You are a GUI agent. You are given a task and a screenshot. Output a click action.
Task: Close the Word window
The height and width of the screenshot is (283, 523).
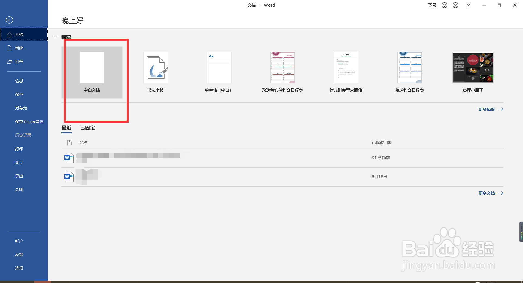click(x=515, y=5)
